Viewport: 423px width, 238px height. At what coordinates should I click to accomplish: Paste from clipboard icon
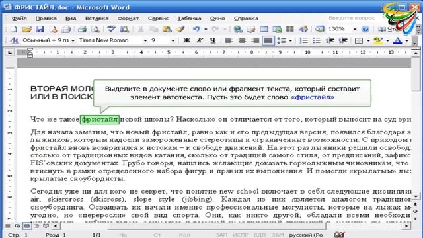pos(167,29)
